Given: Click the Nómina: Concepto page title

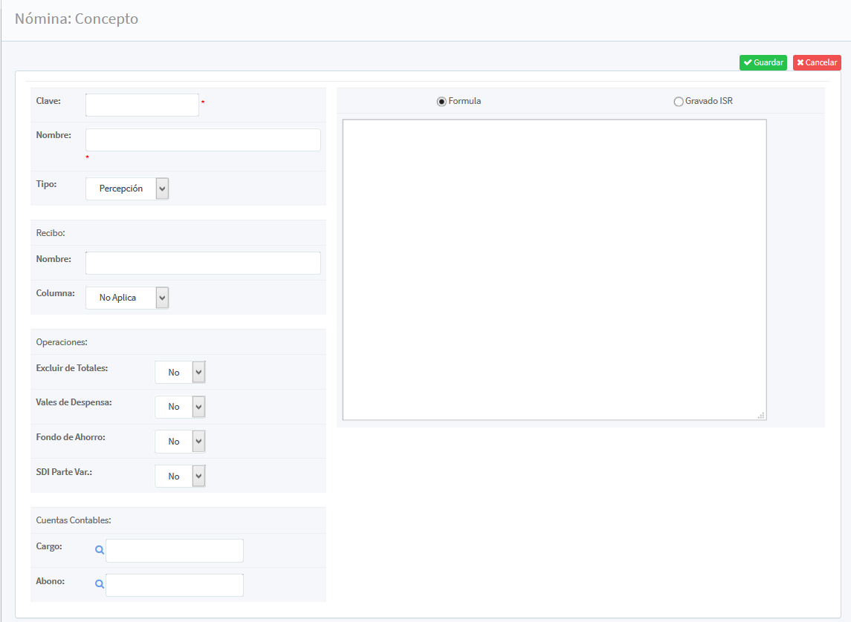Looking at the screenshot, I should coord(77,19).
